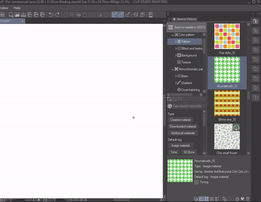
Task: Add material to favorites heart icon
Action: point(243,199)
